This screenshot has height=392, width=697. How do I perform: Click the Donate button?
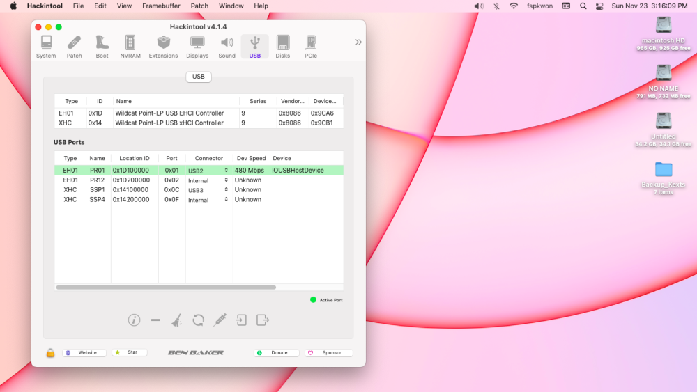(x=276, y=352)
